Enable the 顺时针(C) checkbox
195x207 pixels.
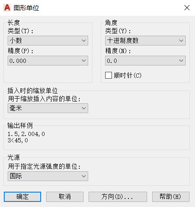coord(109,75)
